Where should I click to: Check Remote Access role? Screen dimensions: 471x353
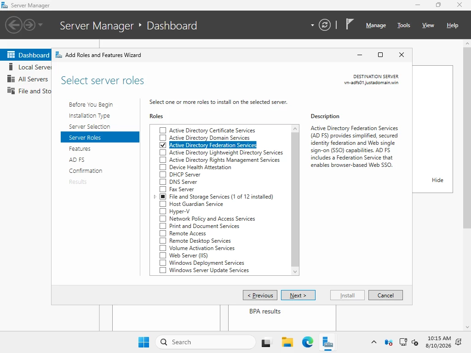163,233
